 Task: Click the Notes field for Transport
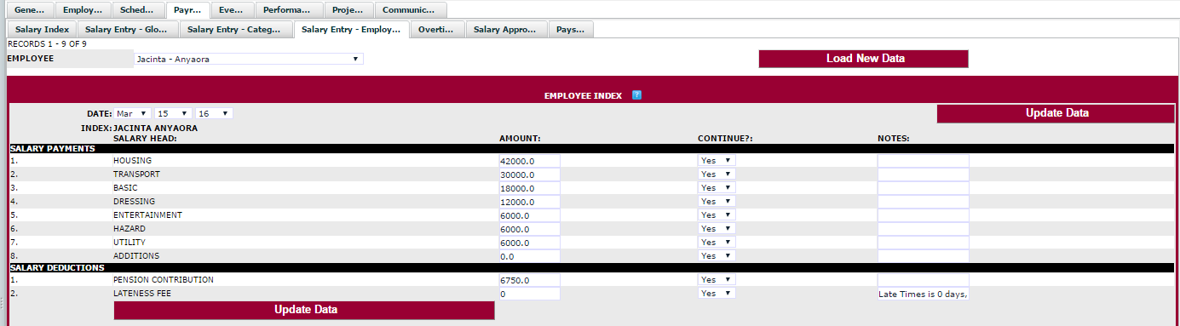(x=924, y=174)
